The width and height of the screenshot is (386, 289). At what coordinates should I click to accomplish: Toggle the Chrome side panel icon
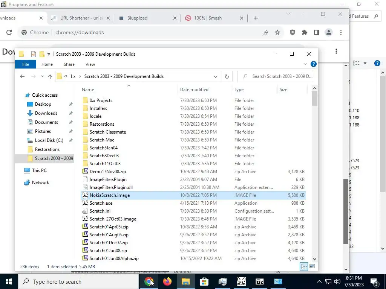tap(317, 32)
